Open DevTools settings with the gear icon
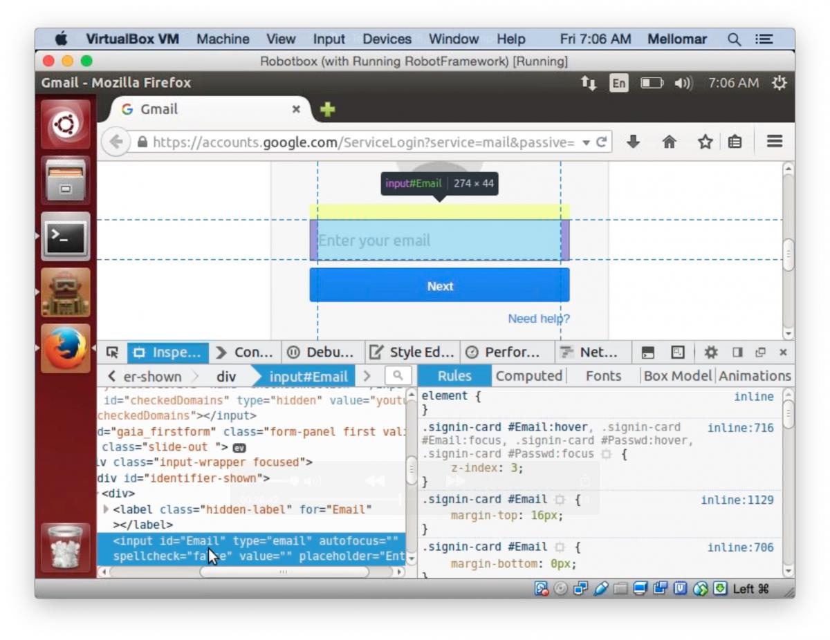The height and width of the screenshot is (640, 830). tap(712, 352)
